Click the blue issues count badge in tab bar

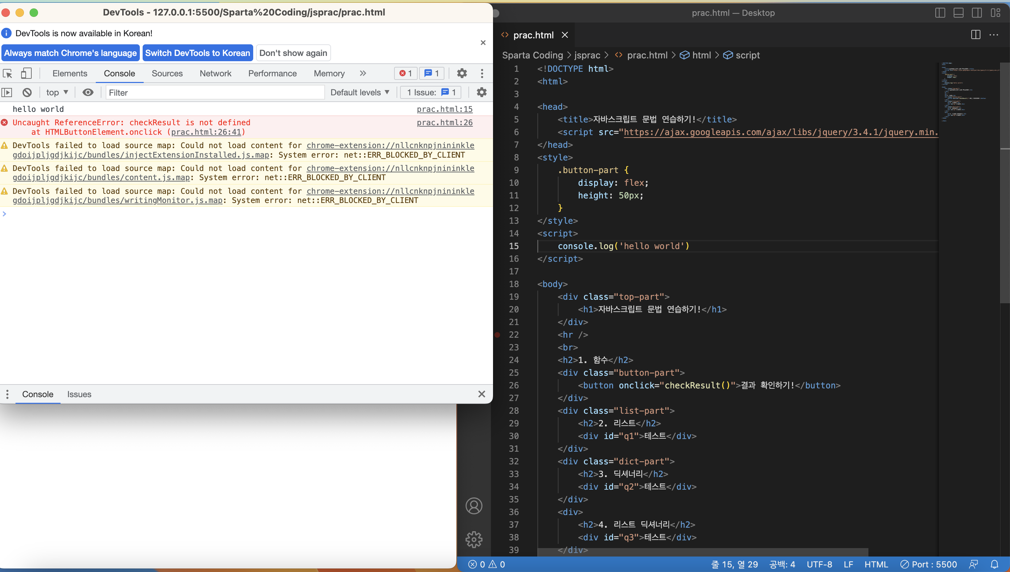(431, 74)
